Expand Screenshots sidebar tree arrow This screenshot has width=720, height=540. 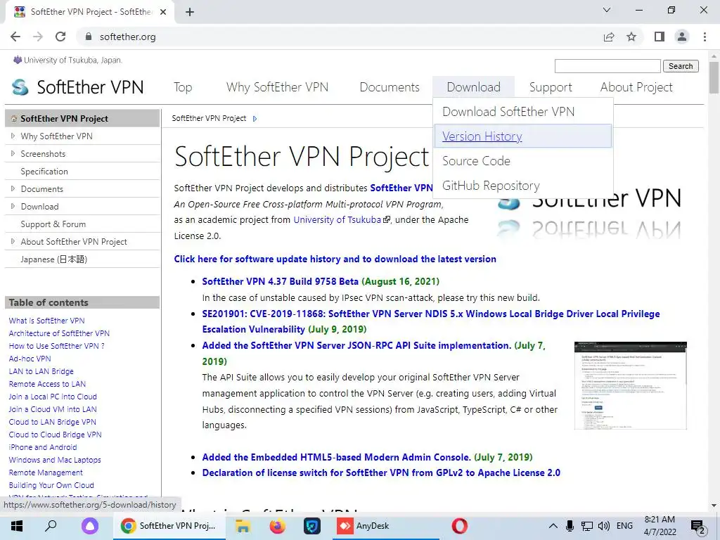click(13, 153)
